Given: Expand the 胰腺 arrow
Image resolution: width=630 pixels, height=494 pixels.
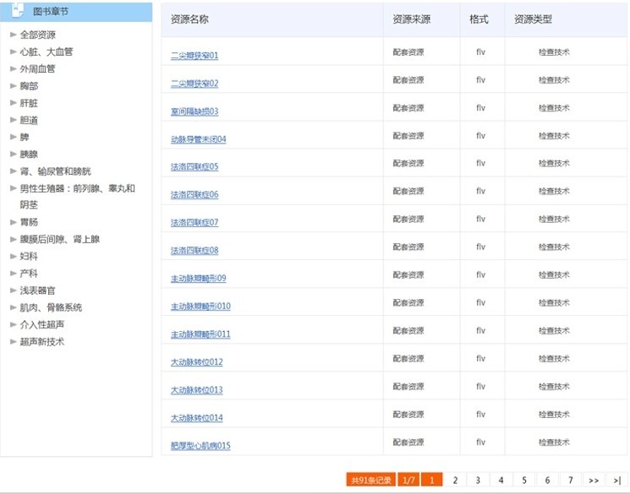Looking at the screenshot, I should (x=14, y=154).
